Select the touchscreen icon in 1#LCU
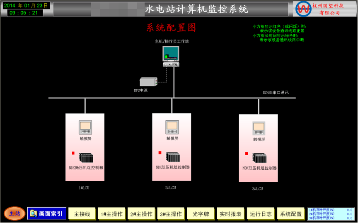 tap(85, 128)
